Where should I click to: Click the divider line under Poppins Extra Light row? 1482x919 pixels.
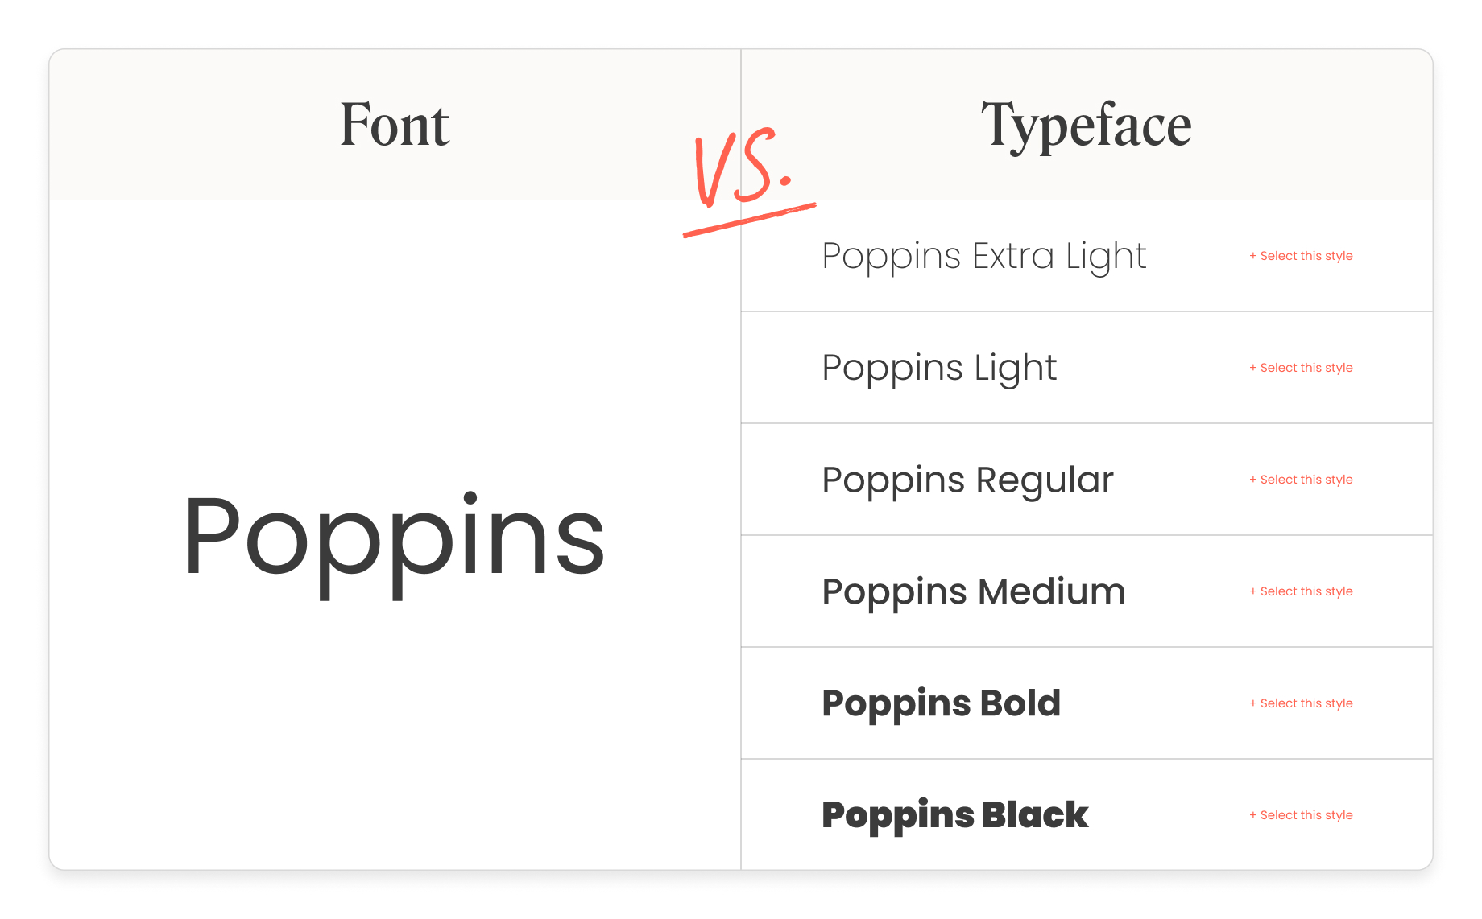[x=1086, y=311]
